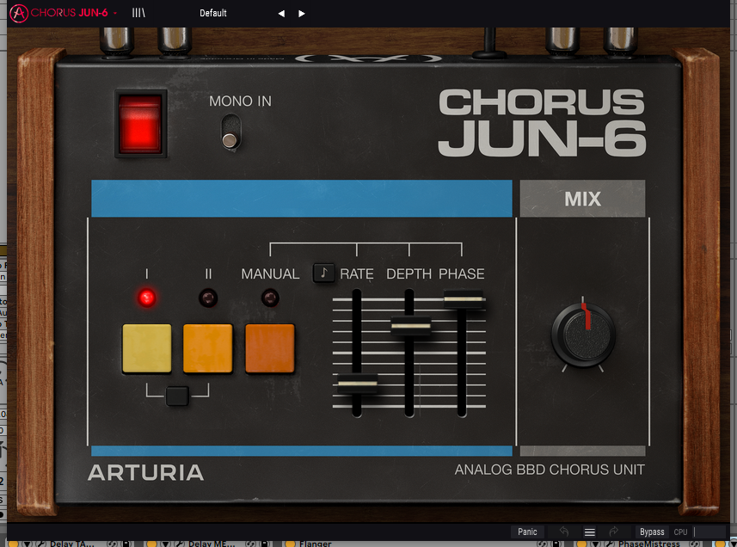The width and height of the screenshot is (737, 547).
Task: Click the ANALOG BBD CHORUS UNIT text
Action: pos(550,470)
